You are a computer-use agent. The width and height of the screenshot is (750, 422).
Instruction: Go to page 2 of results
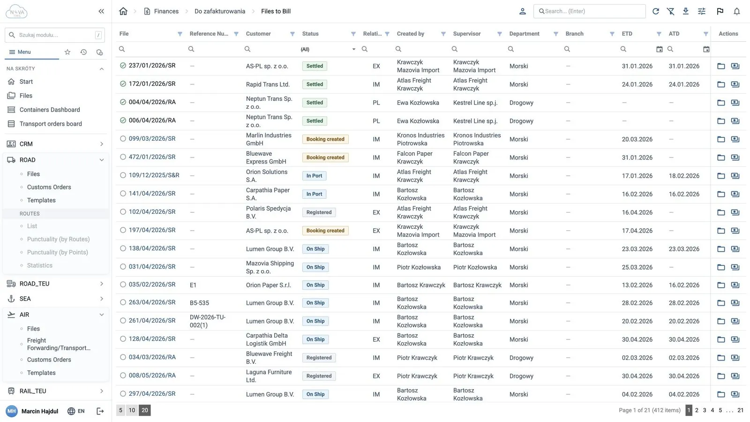tap(697, 410)
